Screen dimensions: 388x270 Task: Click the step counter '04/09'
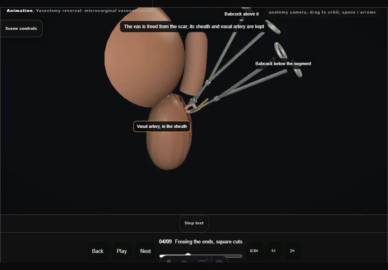pos(165,241)
